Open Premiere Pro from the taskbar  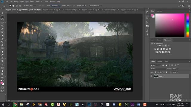[133, 104]
